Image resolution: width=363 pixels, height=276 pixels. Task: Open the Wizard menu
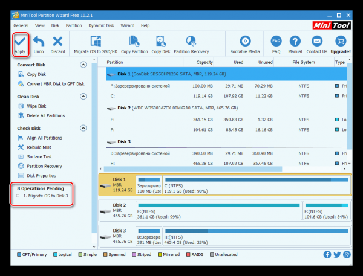[x=128, y=25]
